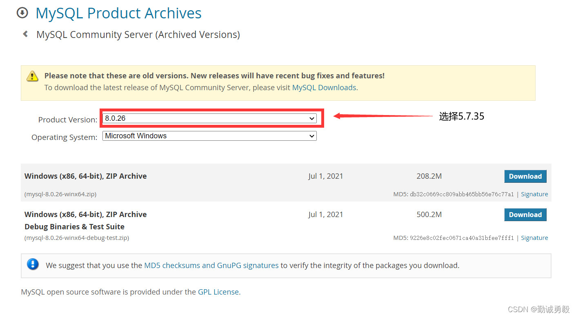
Task: Go back using the left chevron icon
Action: [x=25, y=34]
